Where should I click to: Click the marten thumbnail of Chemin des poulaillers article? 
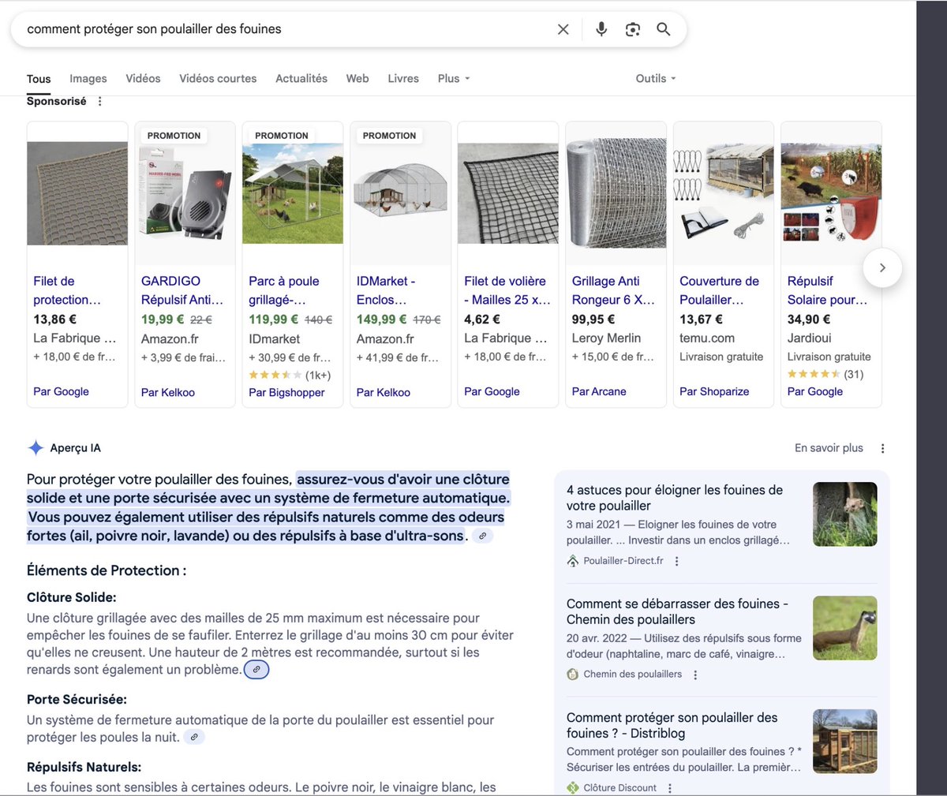[845, 628]
